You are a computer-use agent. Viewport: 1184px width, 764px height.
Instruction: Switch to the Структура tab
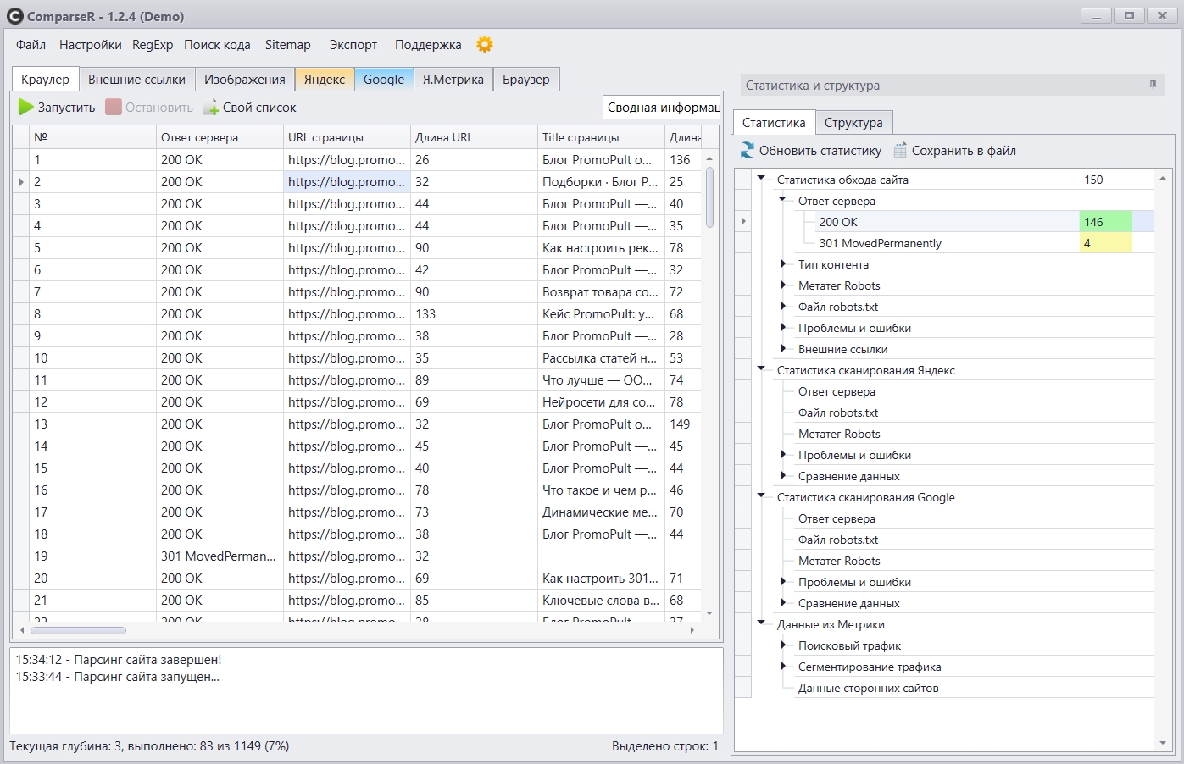[x=853, y=123]
